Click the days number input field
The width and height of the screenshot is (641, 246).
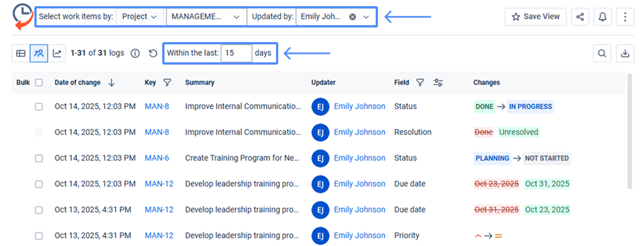click(236, 53)
